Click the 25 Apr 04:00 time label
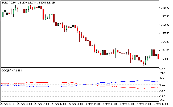Screen dimensions: 173x107 42,104
